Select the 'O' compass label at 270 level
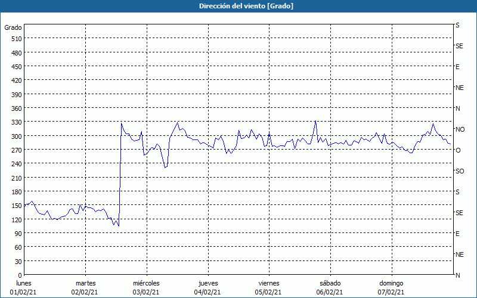 458,150
